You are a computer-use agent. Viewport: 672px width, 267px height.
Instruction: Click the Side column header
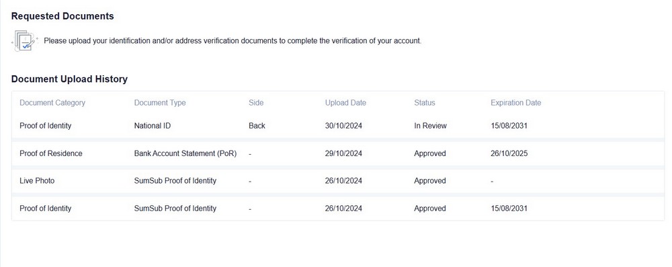pos(256,103)
